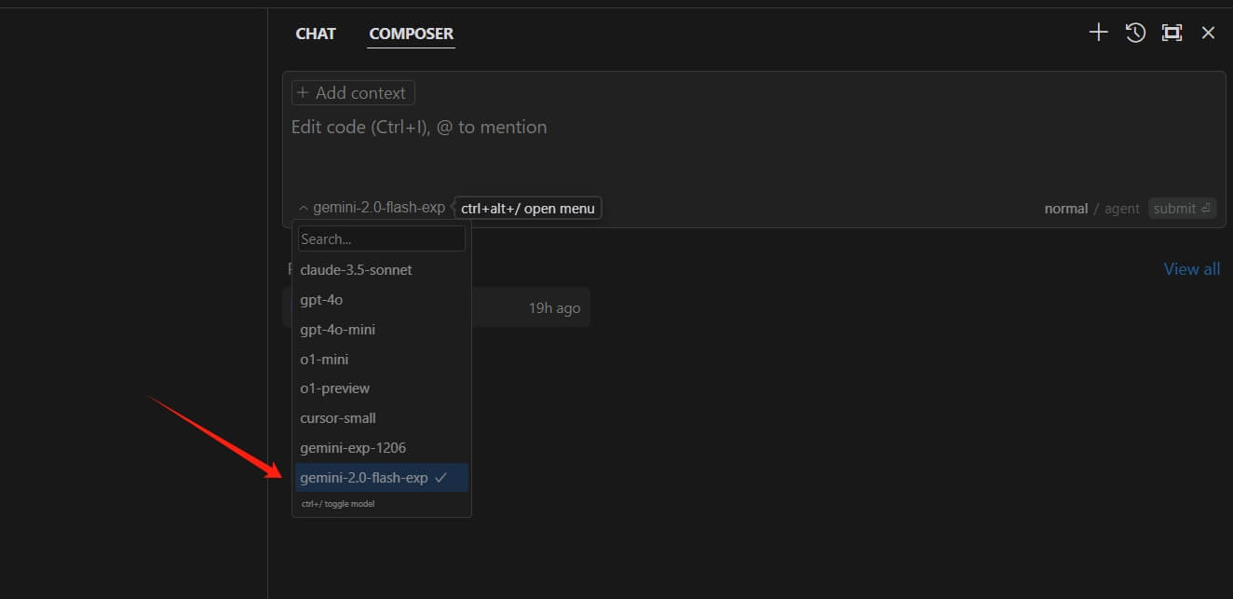The image size is (1233, 599).
Task: Pick the o1-preview model
Action: coord(334,388)
